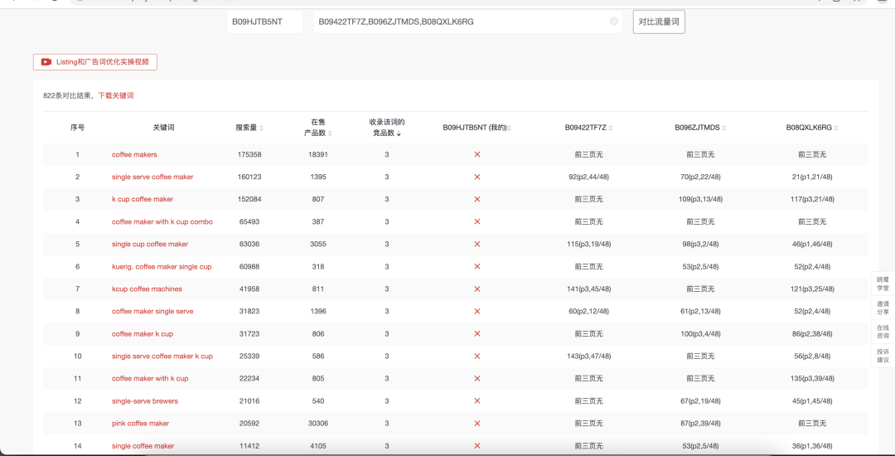Click the video icon in Listing button
895x456 pixels.
pyautogui.click(x=46, y=61)
